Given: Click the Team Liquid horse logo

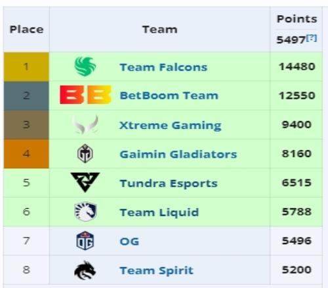Looking at the screenshot, I should click(x=85, y=211).
